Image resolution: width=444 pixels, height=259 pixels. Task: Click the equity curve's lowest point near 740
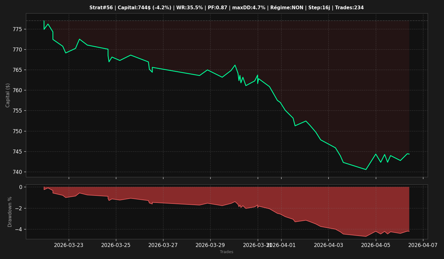[x=366, y=169]
